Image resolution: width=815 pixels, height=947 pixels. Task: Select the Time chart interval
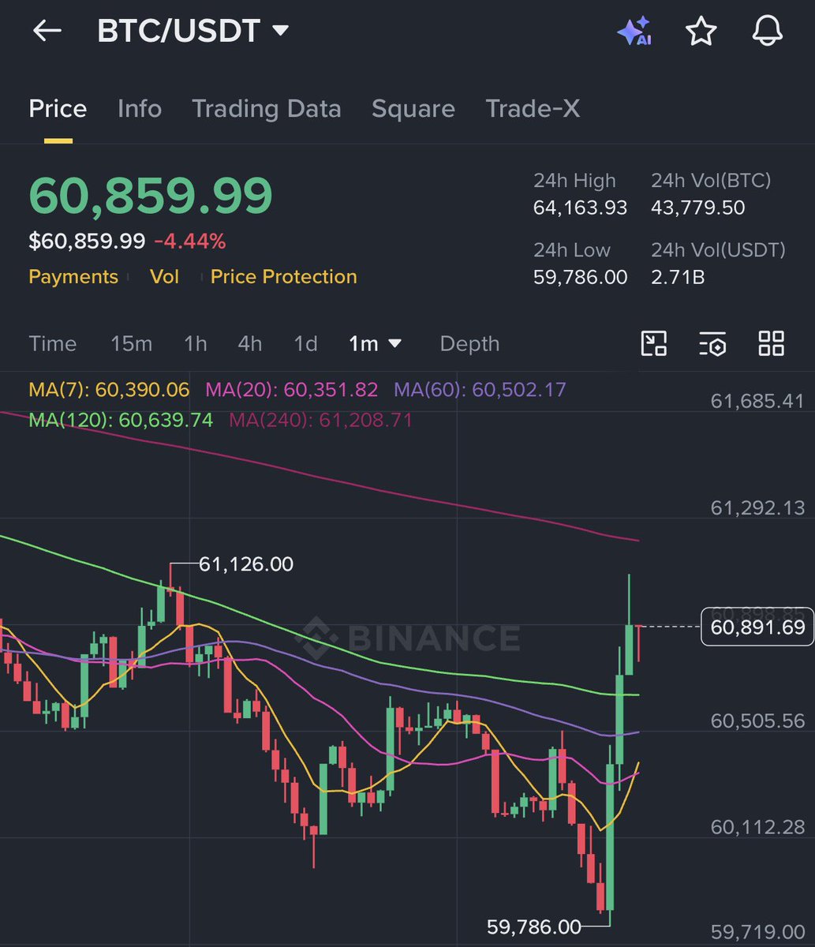[x=53, y=344]
